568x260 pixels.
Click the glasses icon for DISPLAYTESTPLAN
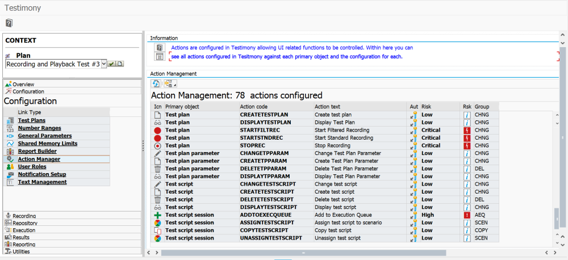coord(157,123)
